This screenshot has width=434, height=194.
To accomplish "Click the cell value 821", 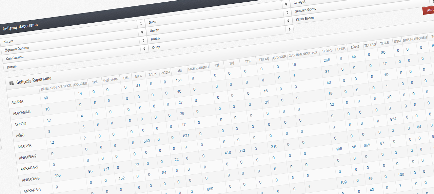I will tap(186, 136).
